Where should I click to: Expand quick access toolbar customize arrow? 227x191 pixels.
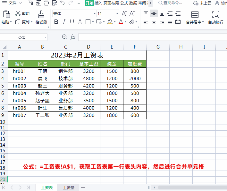point(79,3)
